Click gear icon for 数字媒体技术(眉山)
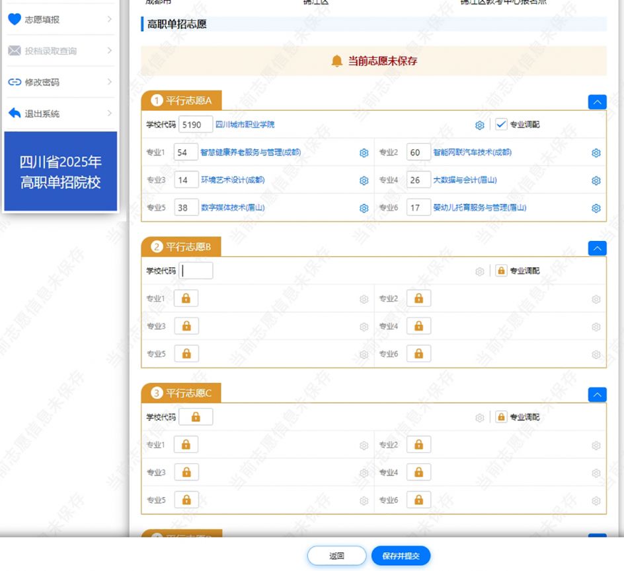Viewport: 624px width, 571px height. coord(364,208)
